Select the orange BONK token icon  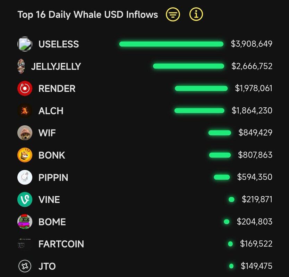point(25,155)
